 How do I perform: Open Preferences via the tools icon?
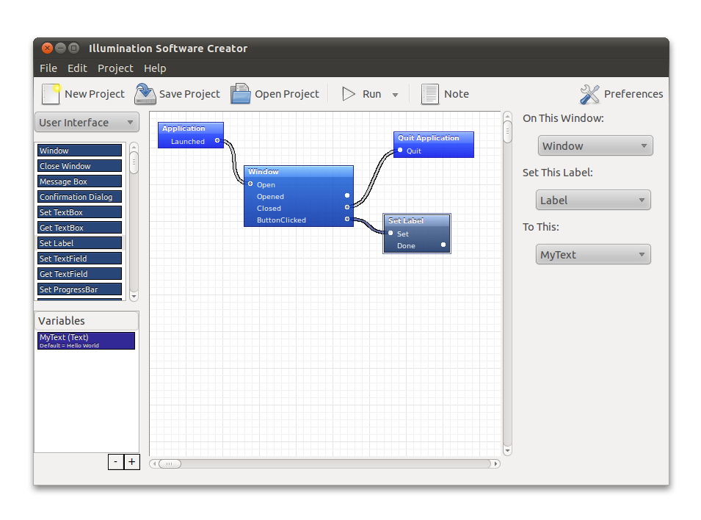pyautogui.click(x=589, y=94)
